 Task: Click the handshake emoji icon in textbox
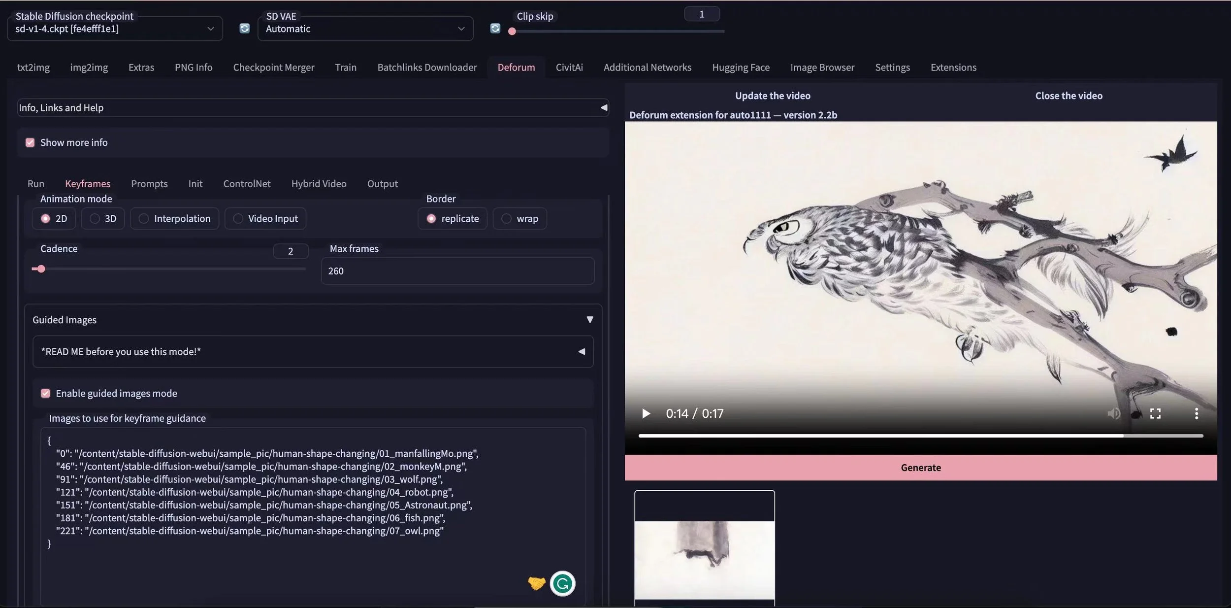536,583
